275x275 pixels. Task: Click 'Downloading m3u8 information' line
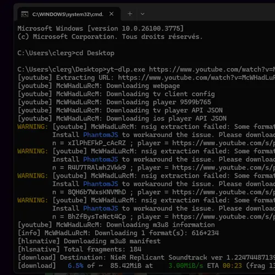(116, 225)
